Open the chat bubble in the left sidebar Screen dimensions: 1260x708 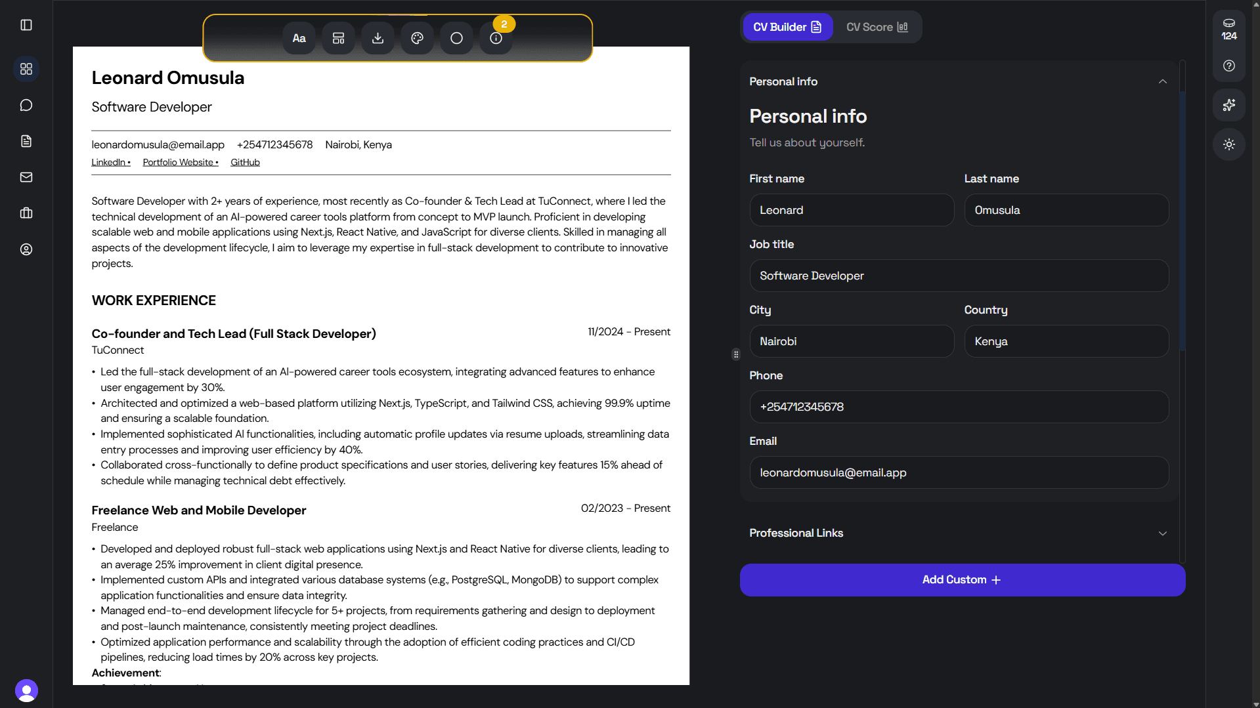click(x=26, y=105)
